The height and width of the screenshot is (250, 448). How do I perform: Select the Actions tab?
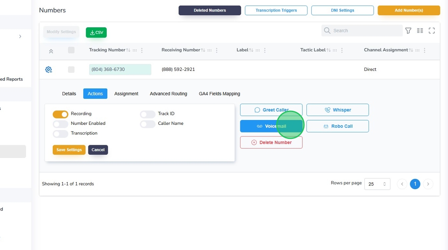coord(95,94)
